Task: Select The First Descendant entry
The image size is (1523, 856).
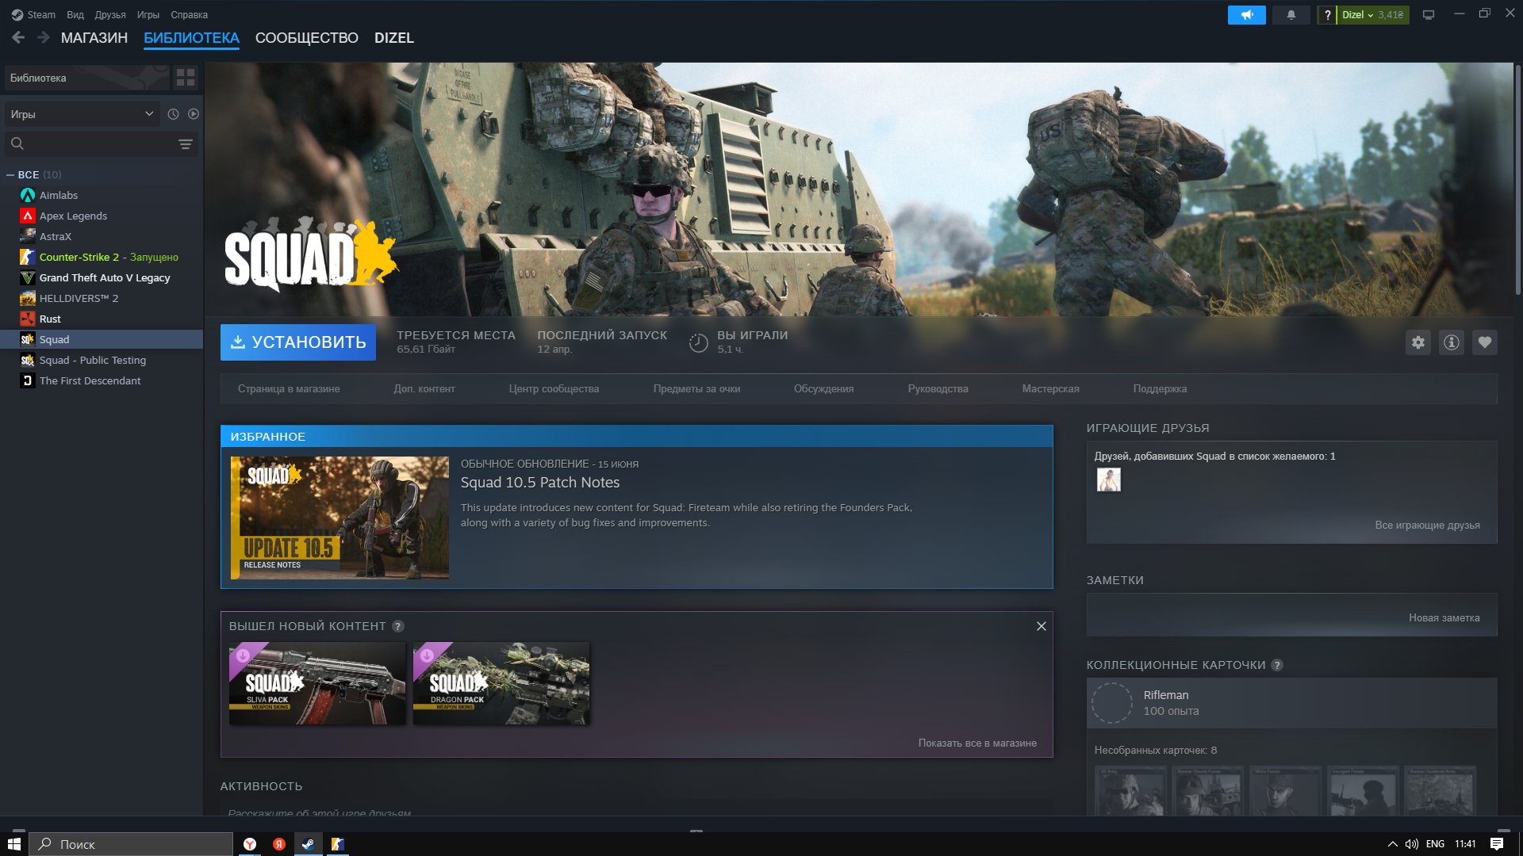Action: [102, 380]
